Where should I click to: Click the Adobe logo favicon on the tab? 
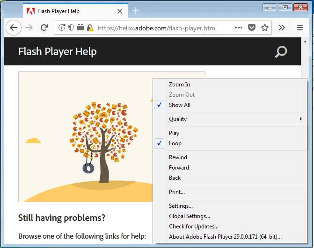31,11
